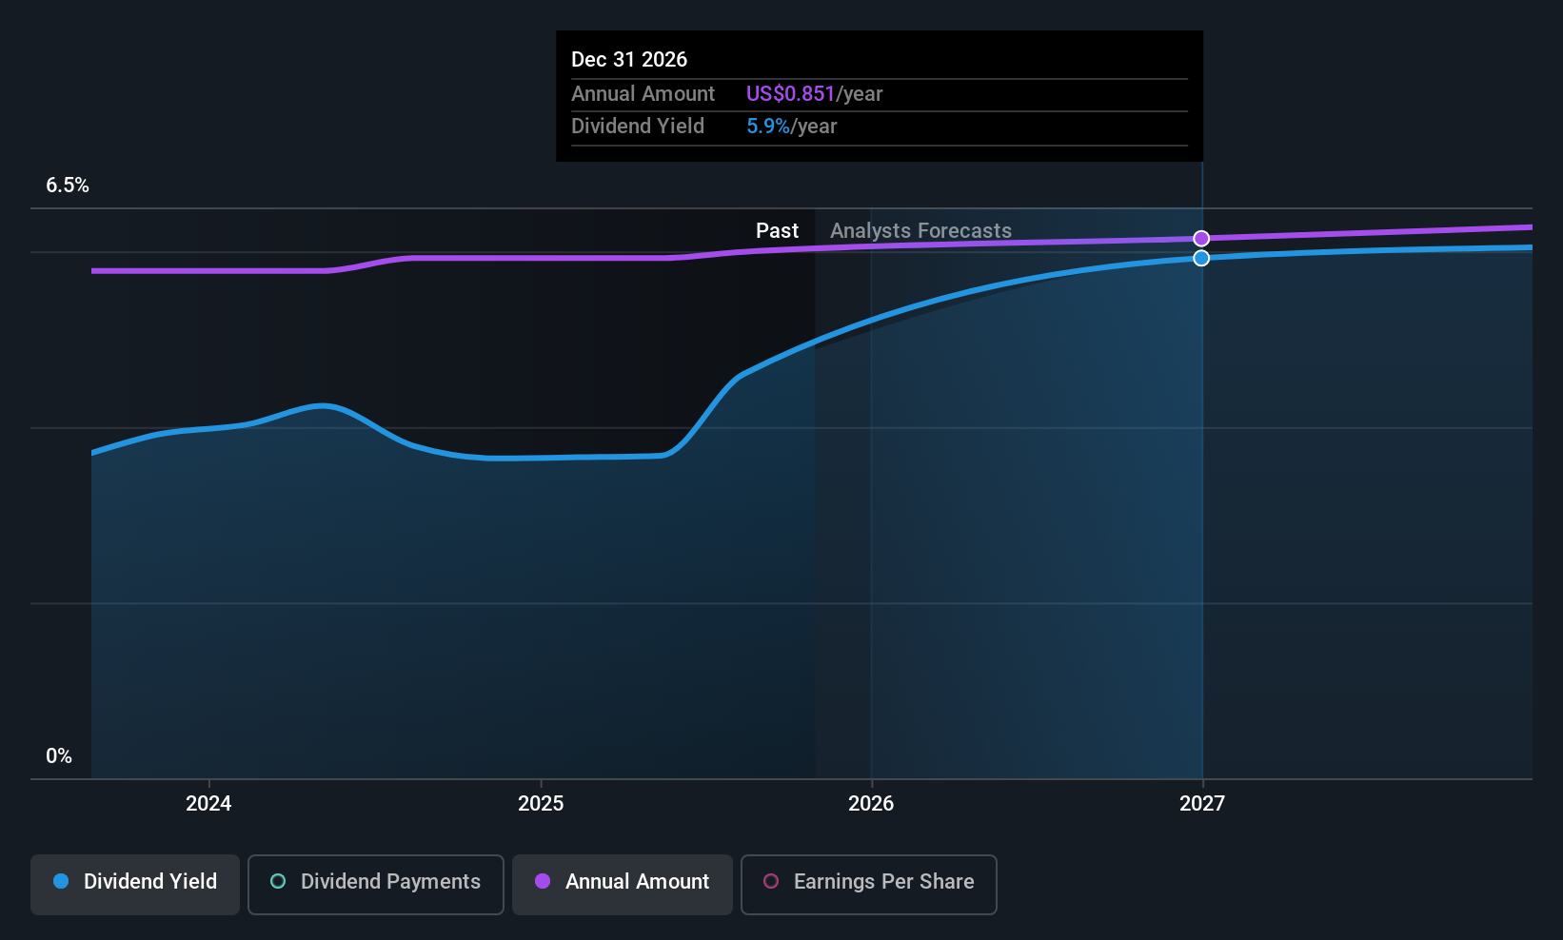Toggle the Dividend Yield series
Viewport: 1563px width, 940px height.
point(135,884)
